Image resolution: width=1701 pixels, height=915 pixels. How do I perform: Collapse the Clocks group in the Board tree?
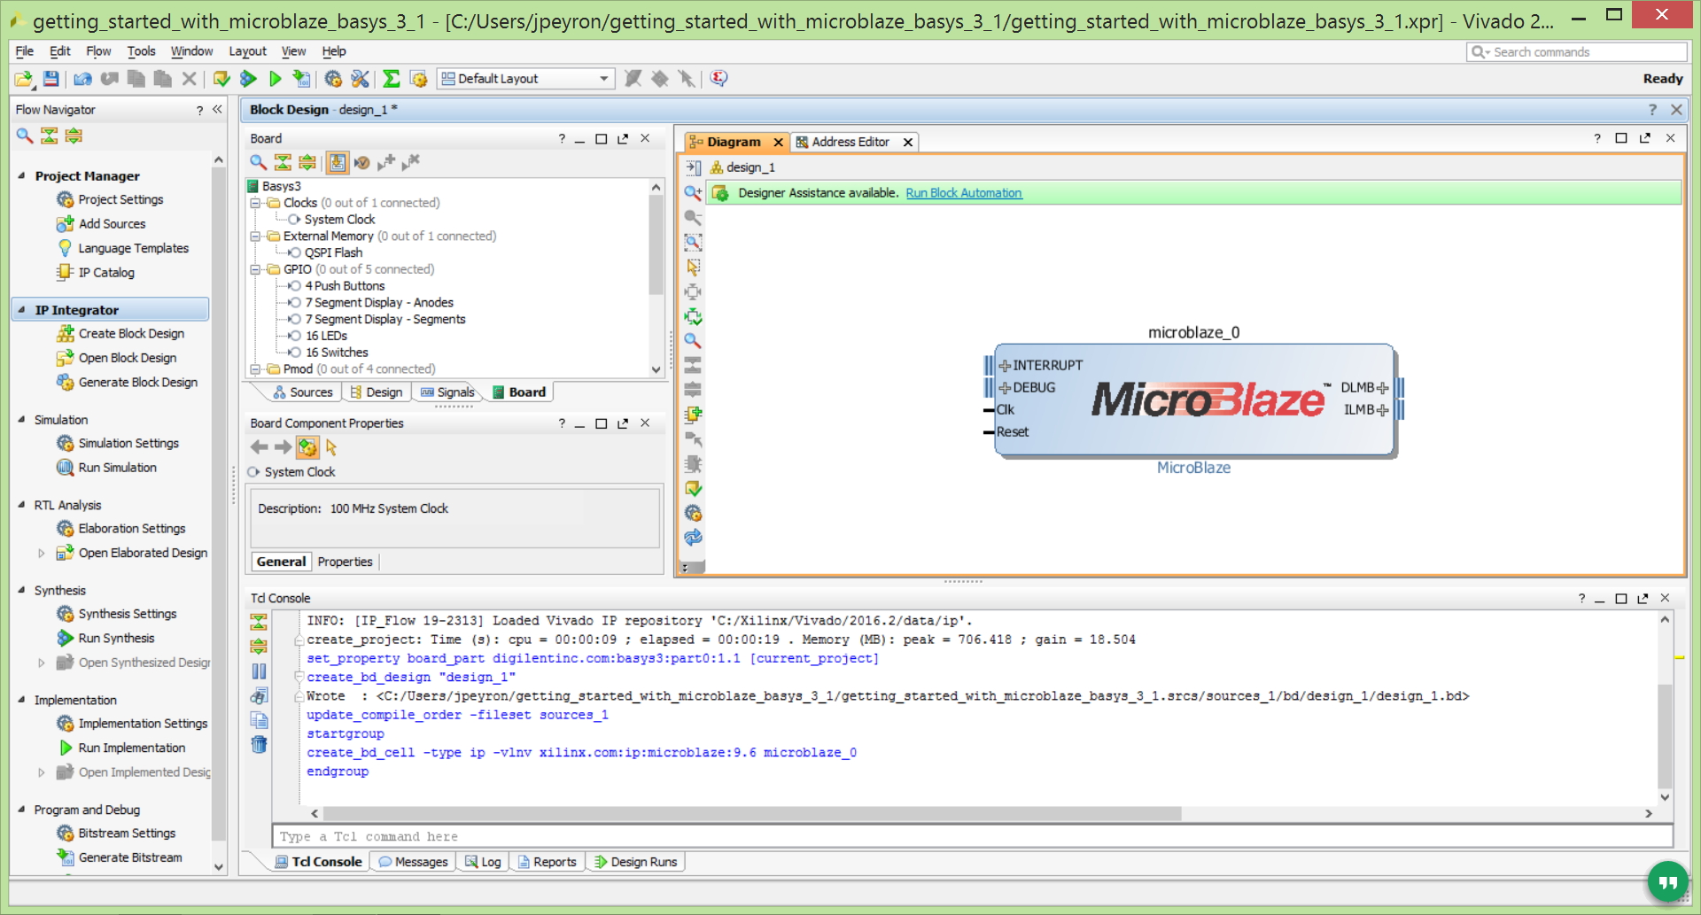point(255,203)
